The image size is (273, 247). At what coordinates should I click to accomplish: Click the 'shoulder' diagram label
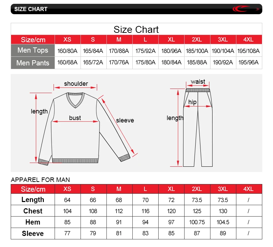coord(76,84)
